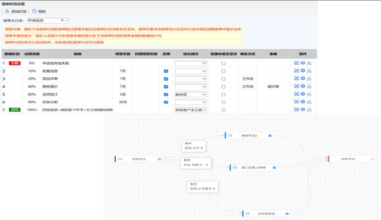Click the briefcase icon on the 审核节点2 node
Screen dimensions: 381x220
pyautogui.click(x=270, y=135)
